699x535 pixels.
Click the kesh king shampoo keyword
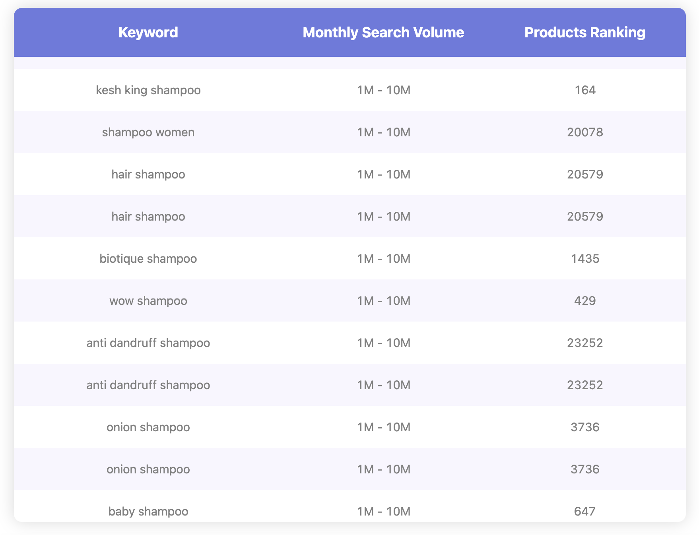coord(148,90)
